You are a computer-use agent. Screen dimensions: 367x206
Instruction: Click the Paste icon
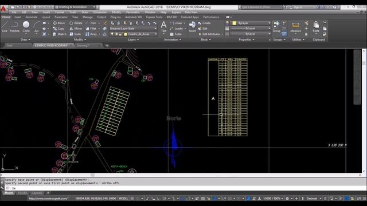pos(316,26)
